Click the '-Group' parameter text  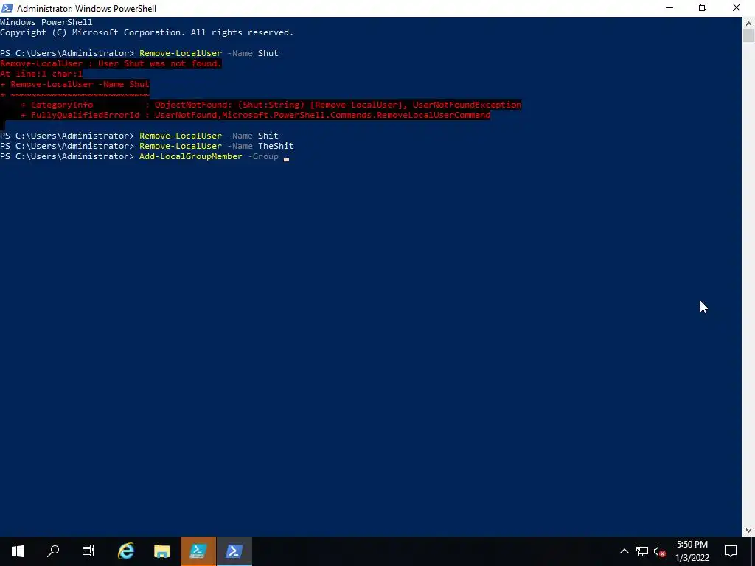point(263,156)
